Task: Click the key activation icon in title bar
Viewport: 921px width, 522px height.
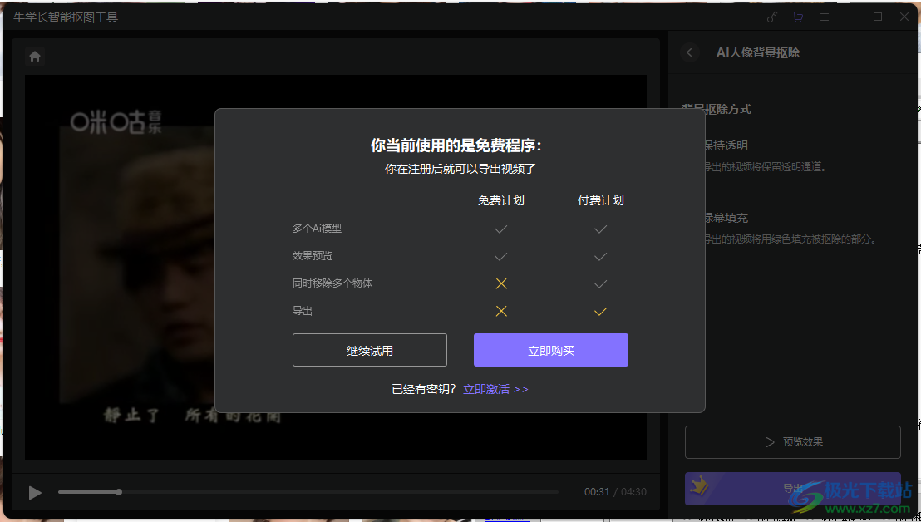Action: coord(771,17)
